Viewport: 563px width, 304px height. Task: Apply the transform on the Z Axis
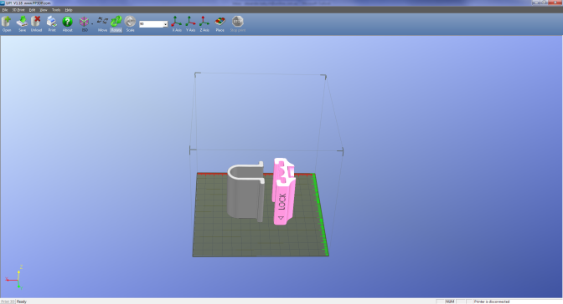[x=204, y=23]
